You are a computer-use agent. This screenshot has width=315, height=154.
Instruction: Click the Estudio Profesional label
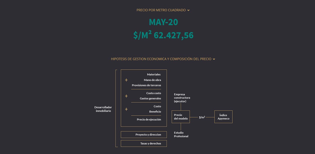click(x=181, y=134)
